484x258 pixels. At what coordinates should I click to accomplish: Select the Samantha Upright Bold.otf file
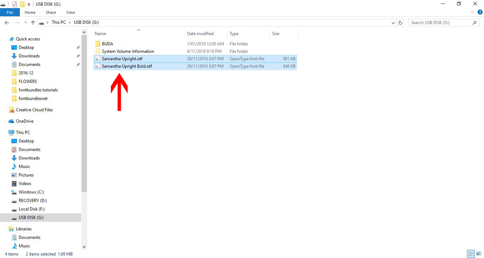click(x=195, y=66)
